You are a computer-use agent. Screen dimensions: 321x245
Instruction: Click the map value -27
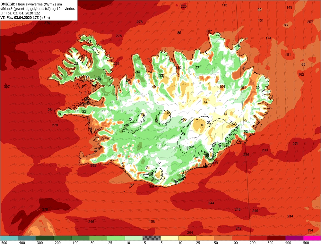196,68
